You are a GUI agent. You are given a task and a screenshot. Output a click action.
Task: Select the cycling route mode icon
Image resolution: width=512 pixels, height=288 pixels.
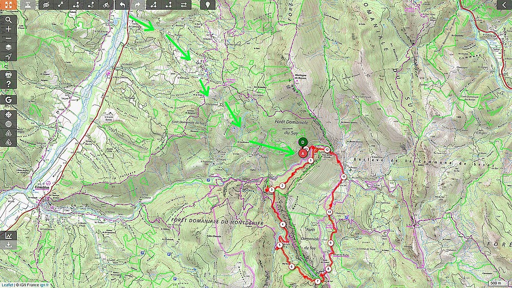tap(105, 5)
